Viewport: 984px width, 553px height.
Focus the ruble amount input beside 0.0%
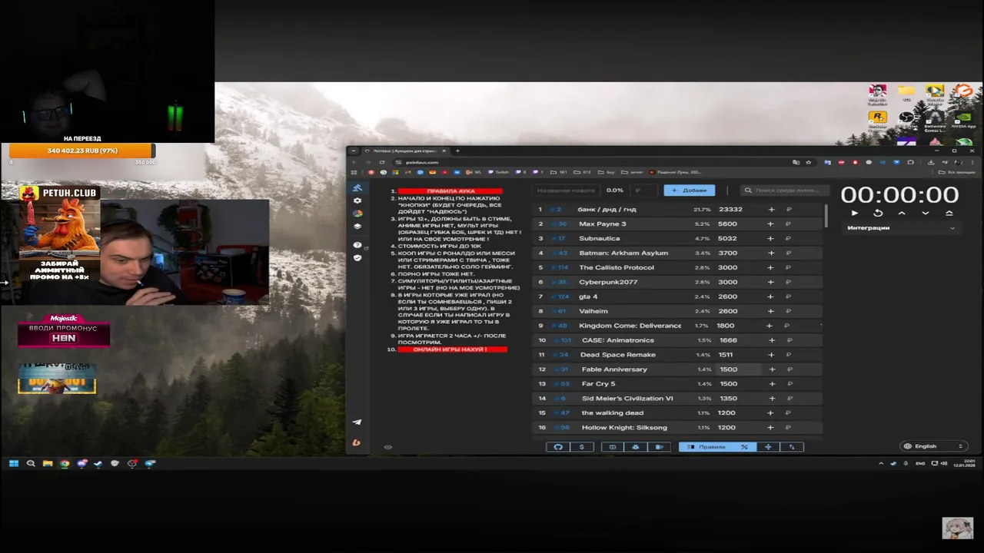point(644,190)
